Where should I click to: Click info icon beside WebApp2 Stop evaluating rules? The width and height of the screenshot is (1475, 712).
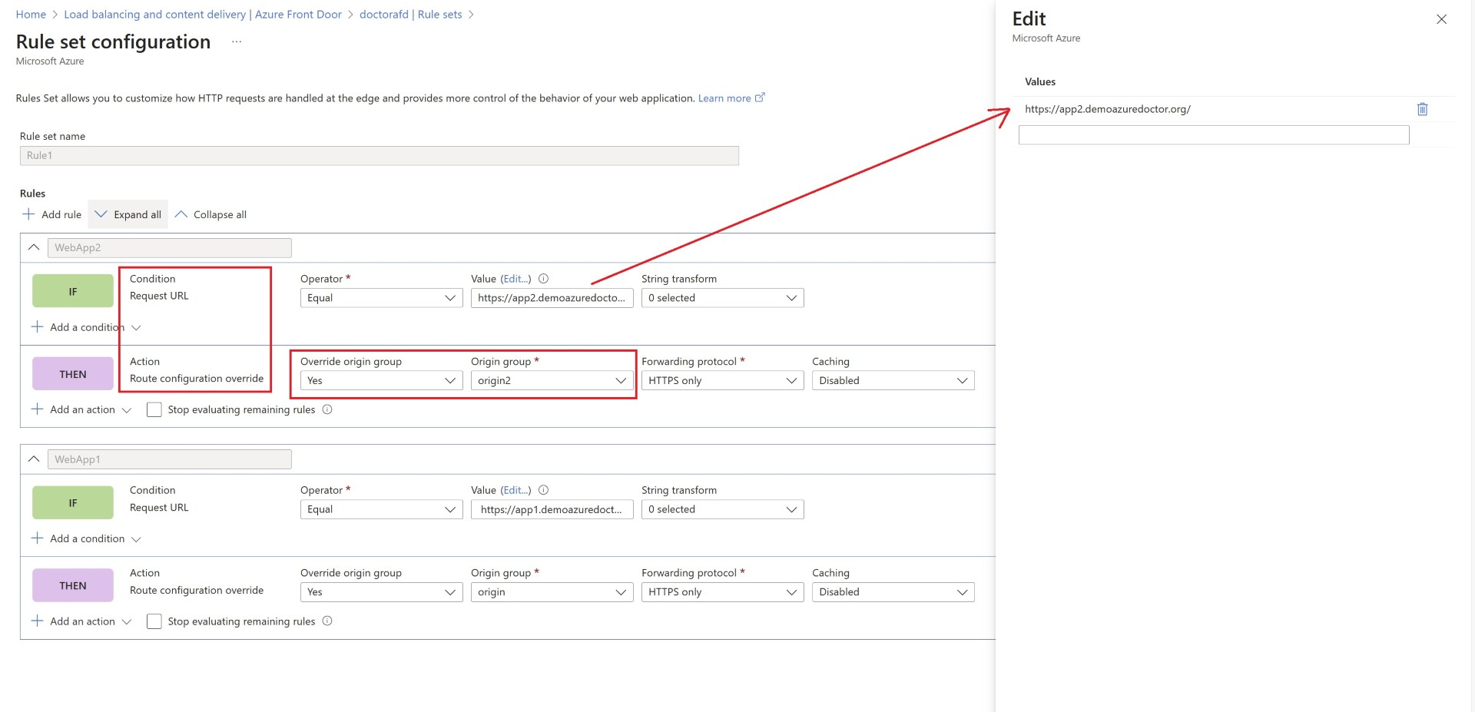pos(327,409)
